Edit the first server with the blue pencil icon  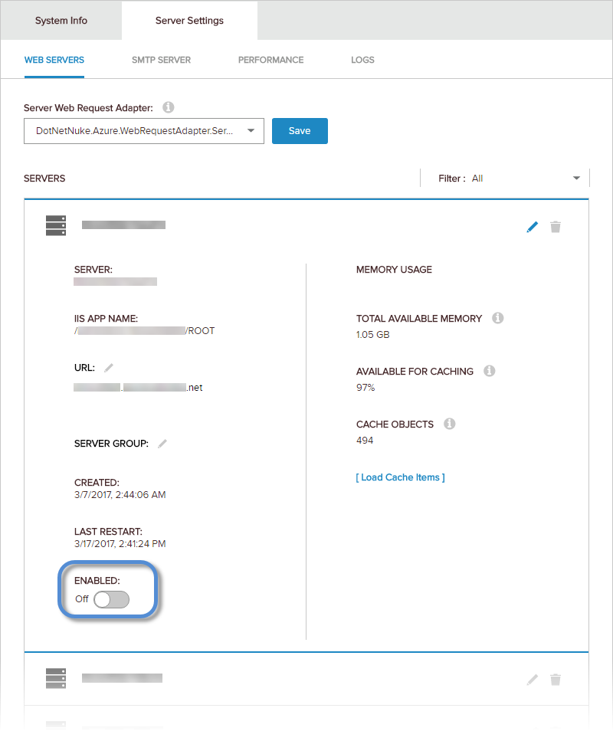533,227
